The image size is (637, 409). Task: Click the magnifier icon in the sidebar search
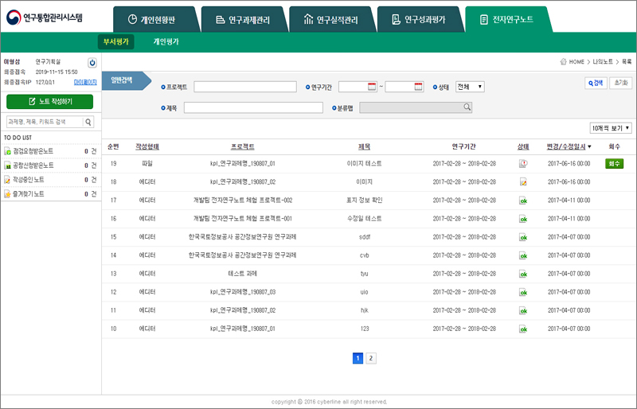(x=88, y=122)
